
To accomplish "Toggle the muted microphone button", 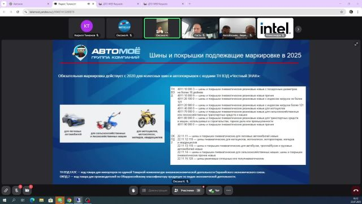I will click(16, 190).
